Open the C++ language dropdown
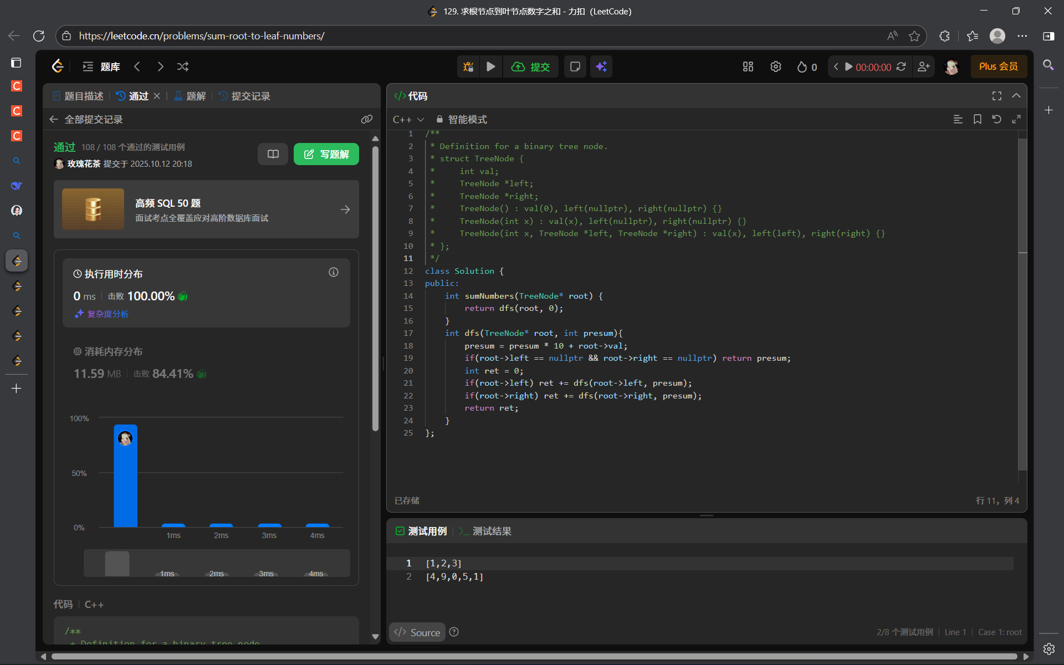The image size is (1064, 665). pyautogui.click(x=408, y=120)
